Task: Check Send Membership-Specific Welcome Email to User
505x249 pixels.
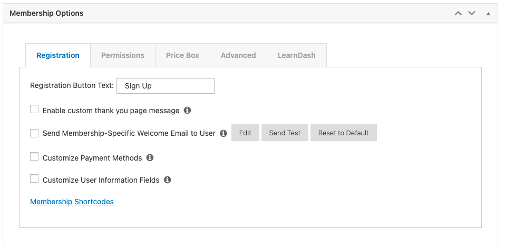Action: [x=34, y=133]
